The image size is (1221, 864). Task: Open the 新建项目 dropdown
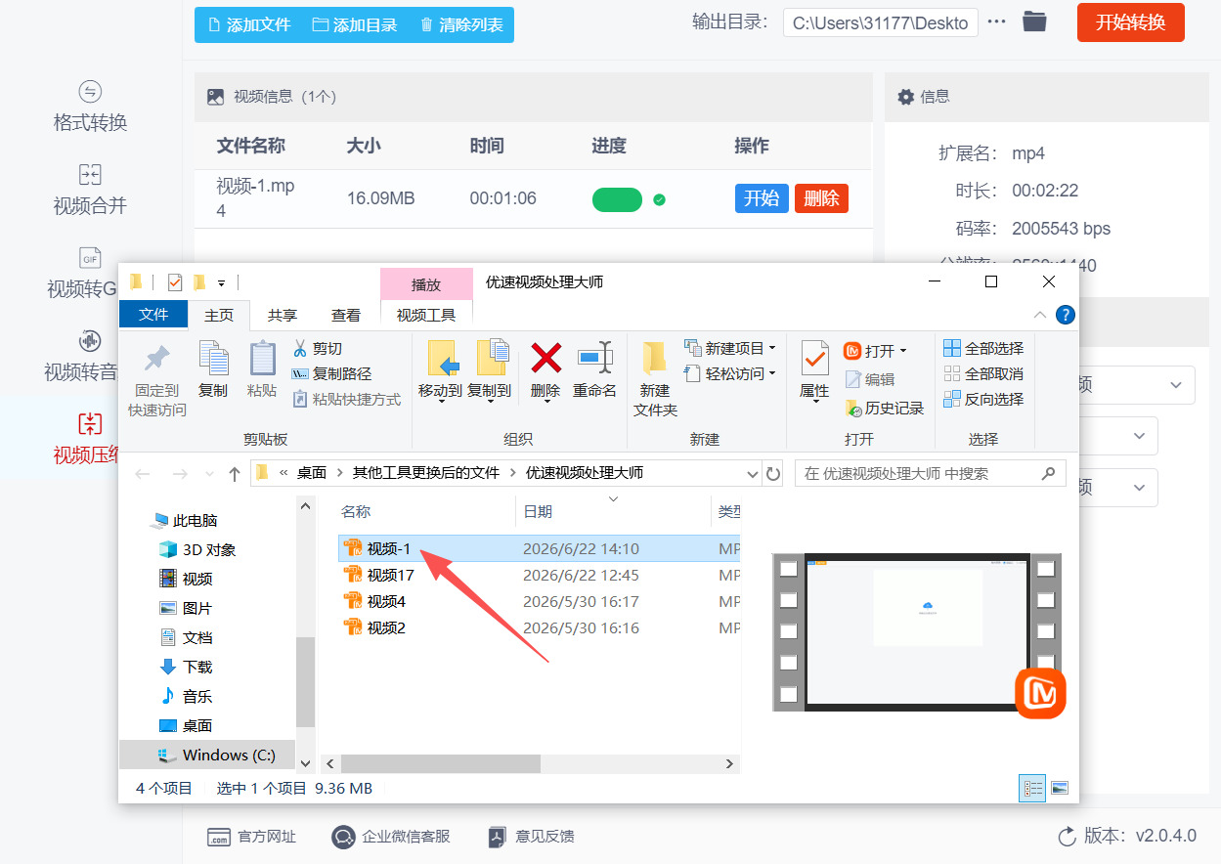coord(730,348)
